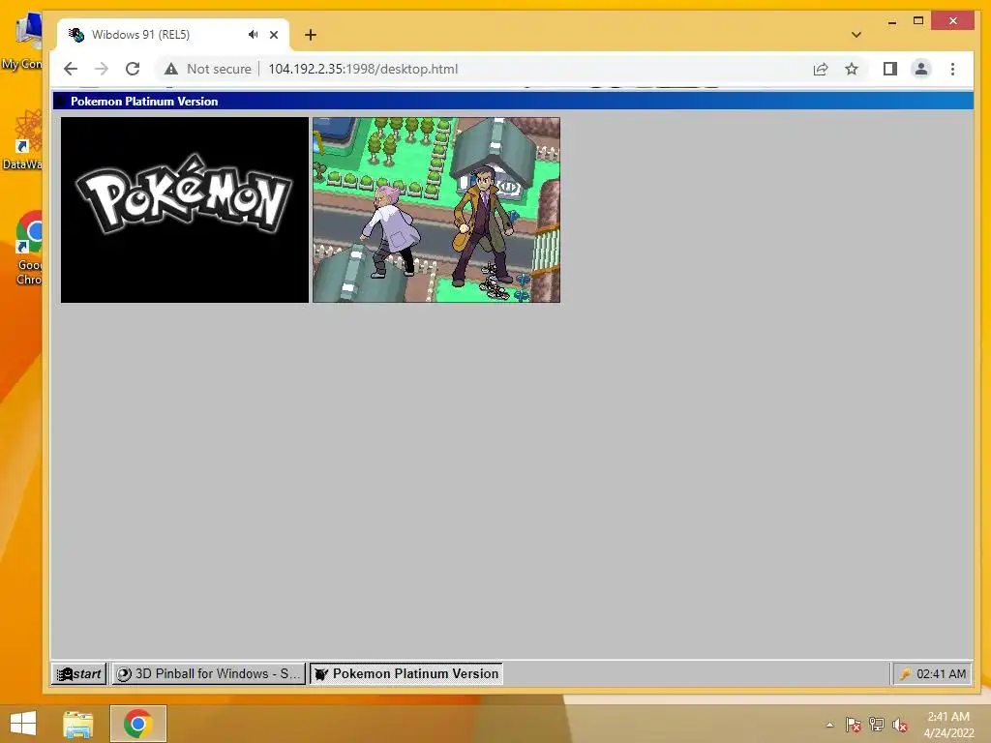Click the 2:41 AM date and time
Screen dimensions: 991x743
[948, 725]
